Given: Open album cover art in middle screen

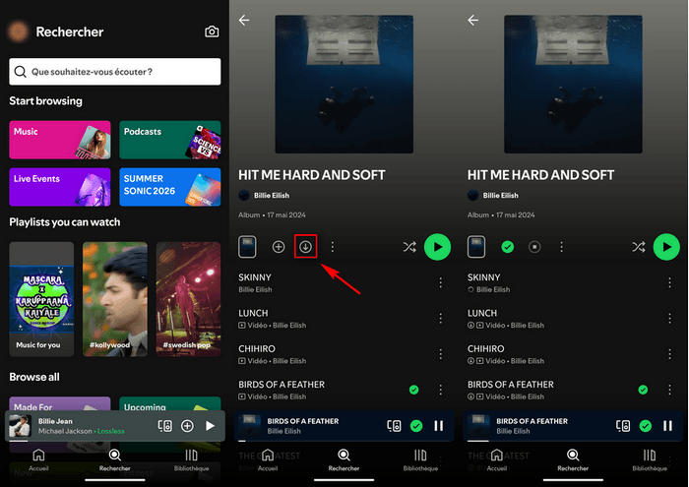Looking at the screenshot, I should pyautogui.click(x=344, y=85).
